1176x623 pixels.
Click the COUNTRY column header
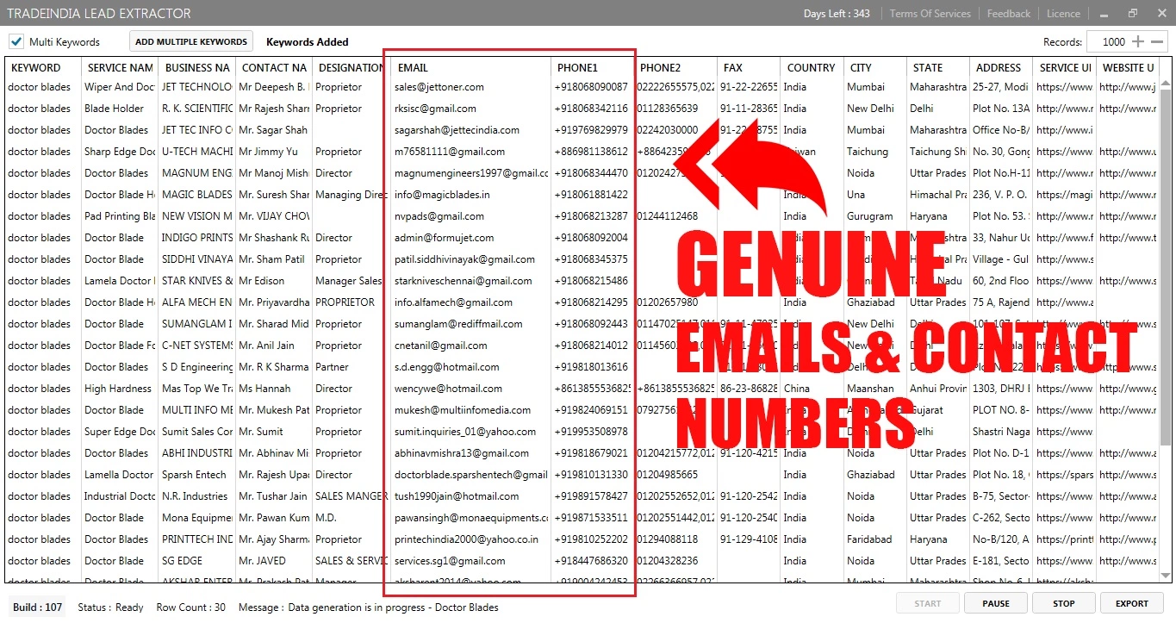(x=811, y=67)
